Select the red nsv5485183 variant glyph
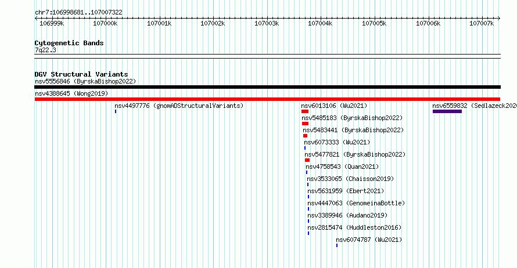This screenshot has width=517, height=268. point(306,124)
